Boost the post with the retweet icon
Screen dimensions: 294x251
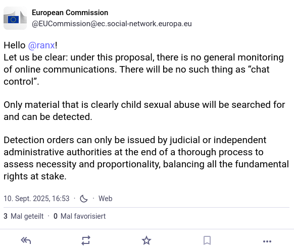[86, 240]
